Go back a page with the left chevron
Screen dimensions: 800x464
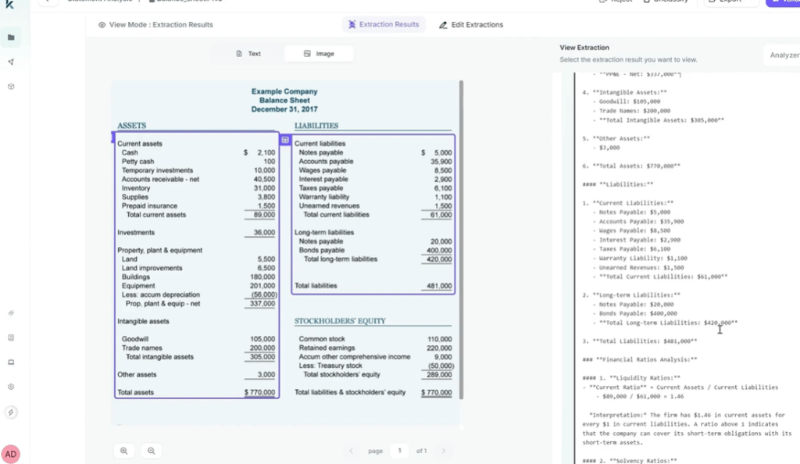pyautogui.click(x=352, y=451)
